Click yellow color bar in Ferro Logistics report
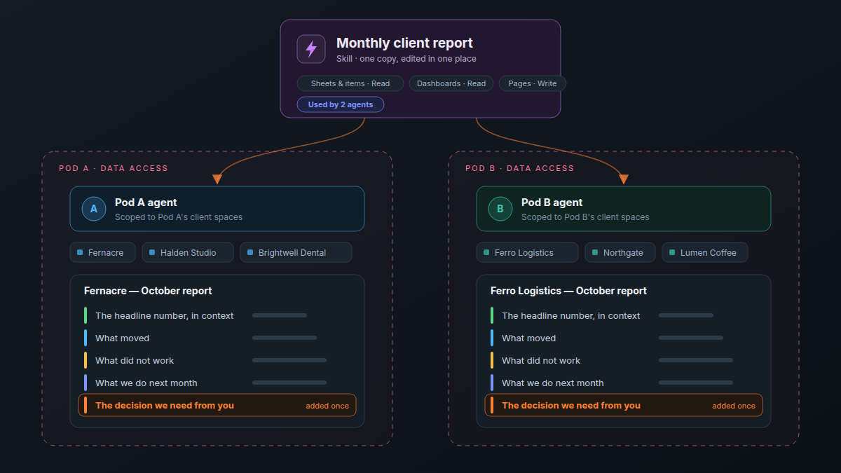The height and width of the screenshot is (473, 841). (492, 360)
